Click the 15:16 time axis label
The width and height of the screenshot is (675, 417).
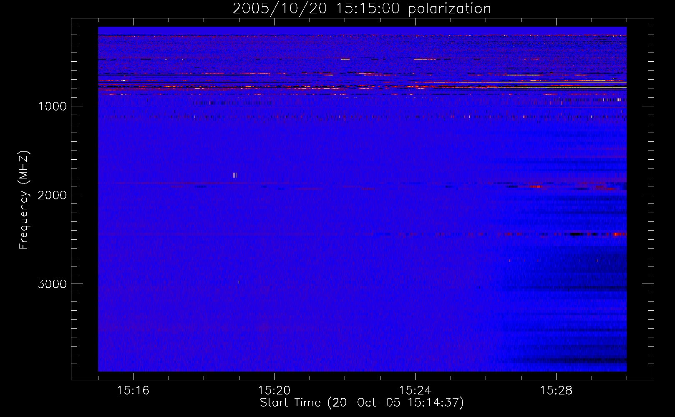(x=133, y=391)
